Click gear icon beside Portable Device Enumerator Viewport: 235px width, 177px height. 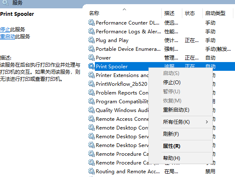tap(92, 49)
